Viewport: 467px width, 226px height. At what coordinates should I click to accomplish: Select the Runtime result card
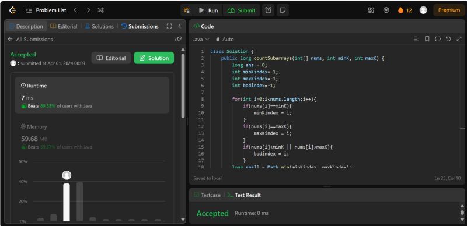(92, 95)
